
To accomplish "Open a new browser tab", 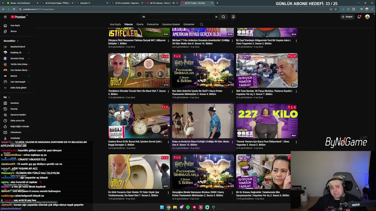I will 217,3.
